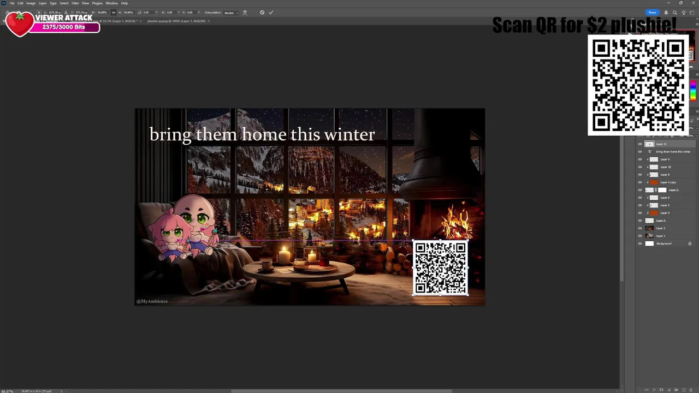
Task: Select the Layer 5 row
Action: 666,205
